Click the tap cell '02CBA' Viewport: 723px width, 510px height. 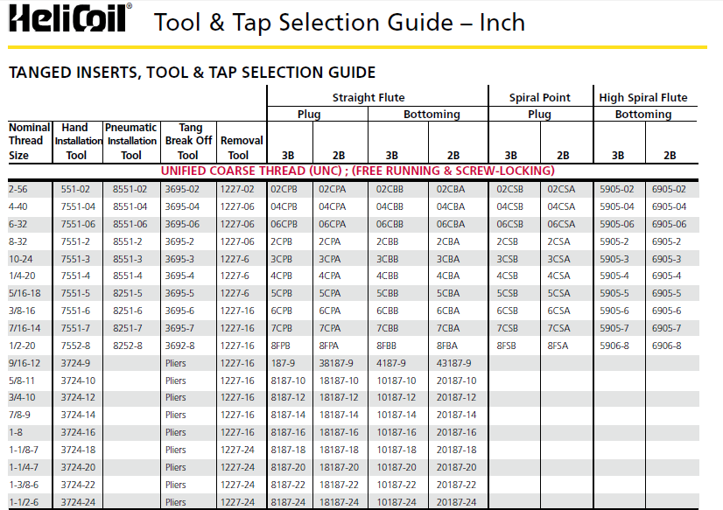[451, 189]
